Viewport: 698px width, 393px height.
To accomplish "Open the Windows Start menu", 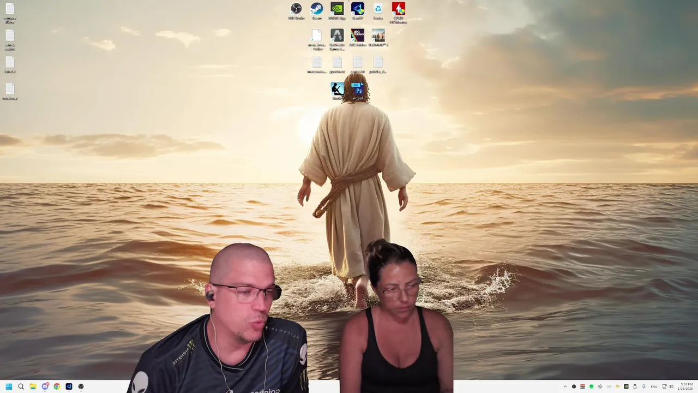I will (x=9, y=386).
